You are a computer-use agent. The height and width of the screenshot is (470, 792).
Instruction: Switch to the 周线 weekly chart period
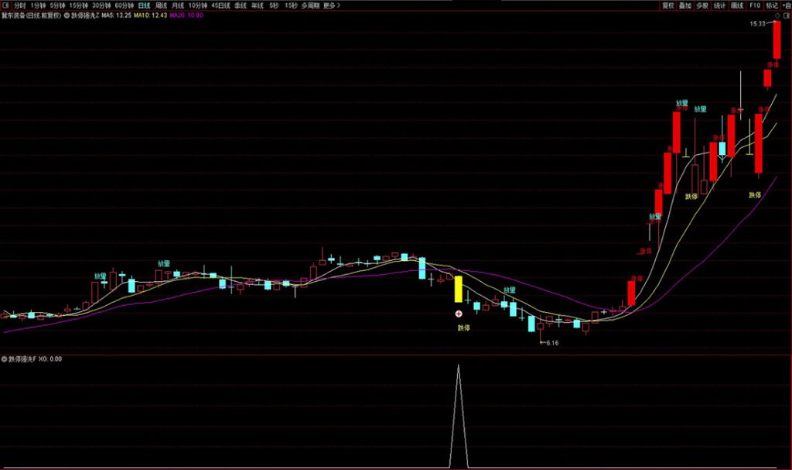pyautogui.click(x=161, y=5)
